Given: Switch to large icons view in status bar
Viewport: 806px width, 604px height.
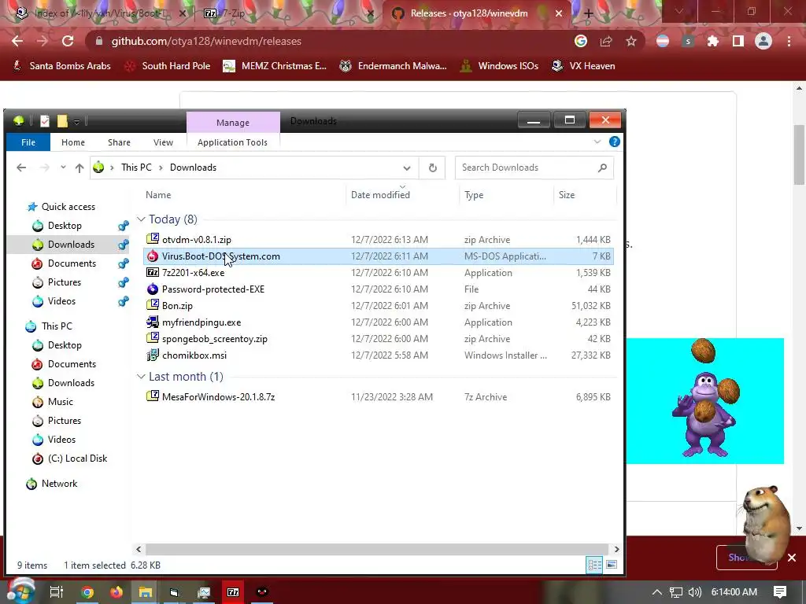Looking at the screenshot, I should coord(611,565).
